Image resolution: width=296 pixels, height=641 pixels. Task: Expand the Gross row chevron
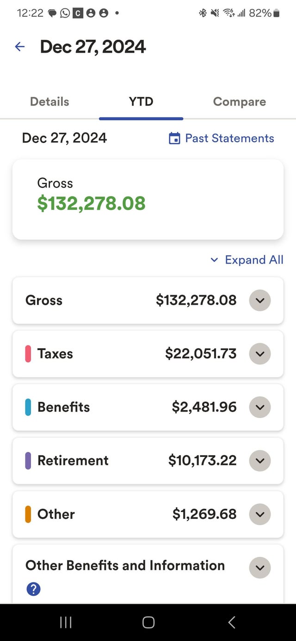(x=260, y=301)
